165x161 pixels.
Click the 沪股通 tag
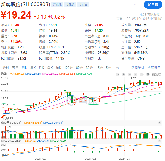click(x=57, y=4)
